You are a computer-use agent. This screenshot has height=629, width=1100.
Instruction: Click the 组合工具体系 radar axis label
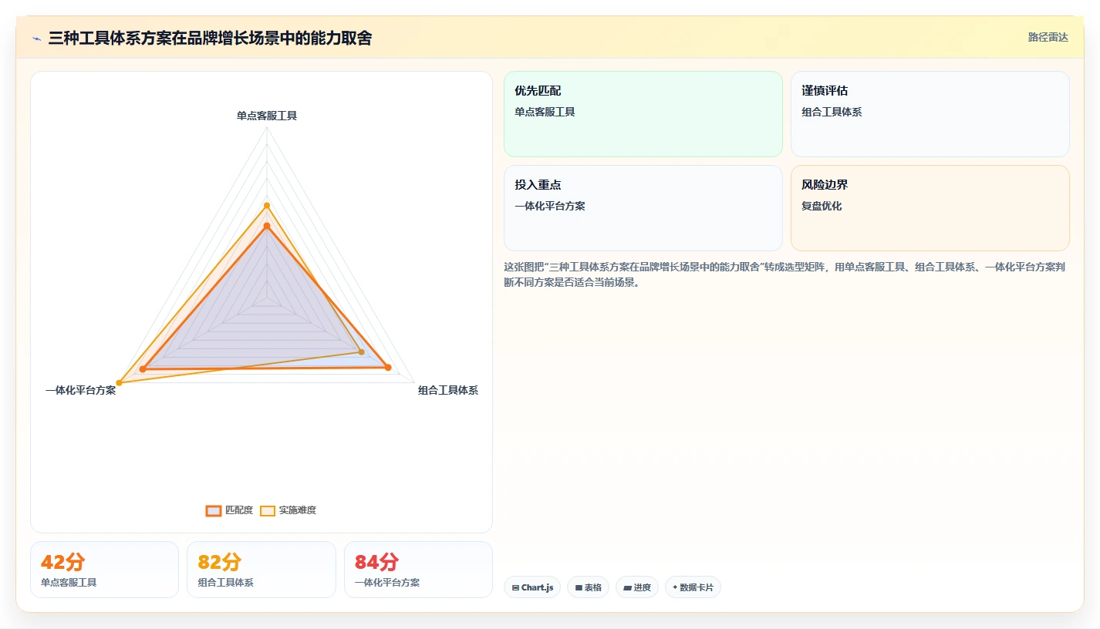tap(448, 390)
